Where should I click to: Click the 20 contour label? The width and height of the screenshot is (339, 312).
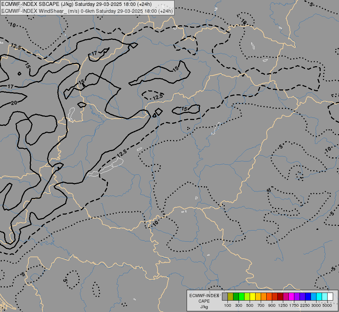pos(14,103)
